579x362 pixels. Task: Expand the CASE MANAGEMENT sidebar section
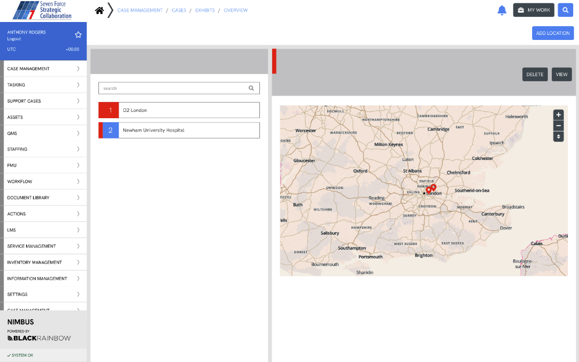pyautogui.click(x=45, y=68)
